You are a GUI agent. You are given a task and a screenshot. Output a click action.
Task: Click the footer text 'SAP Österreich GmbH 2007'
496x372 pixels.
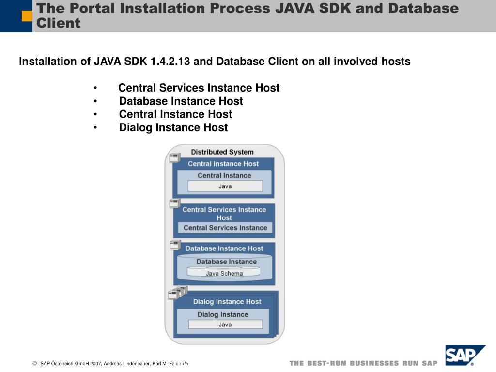pos(71,363)
